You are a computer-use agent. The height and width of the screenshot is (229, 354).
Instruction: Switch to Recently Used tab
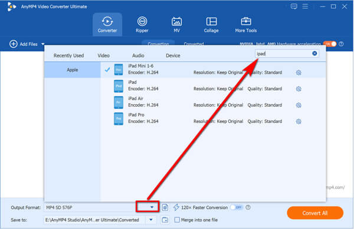coord(68,55)
